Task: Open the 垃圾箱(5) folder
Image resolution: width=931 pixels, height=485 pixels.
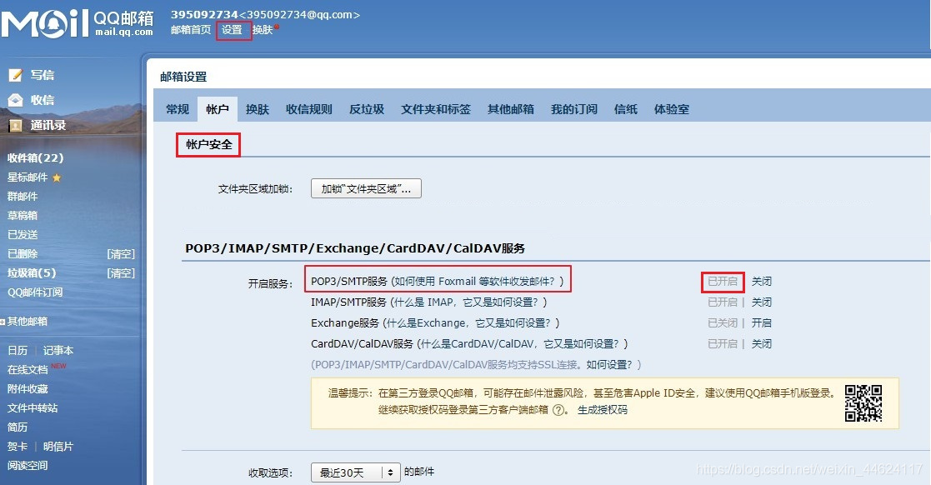Action: [32, 273]
